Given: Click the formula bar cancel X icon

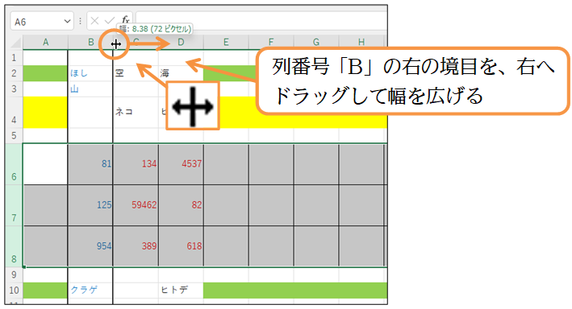Looking at the screenshot, I should [94, 21].
